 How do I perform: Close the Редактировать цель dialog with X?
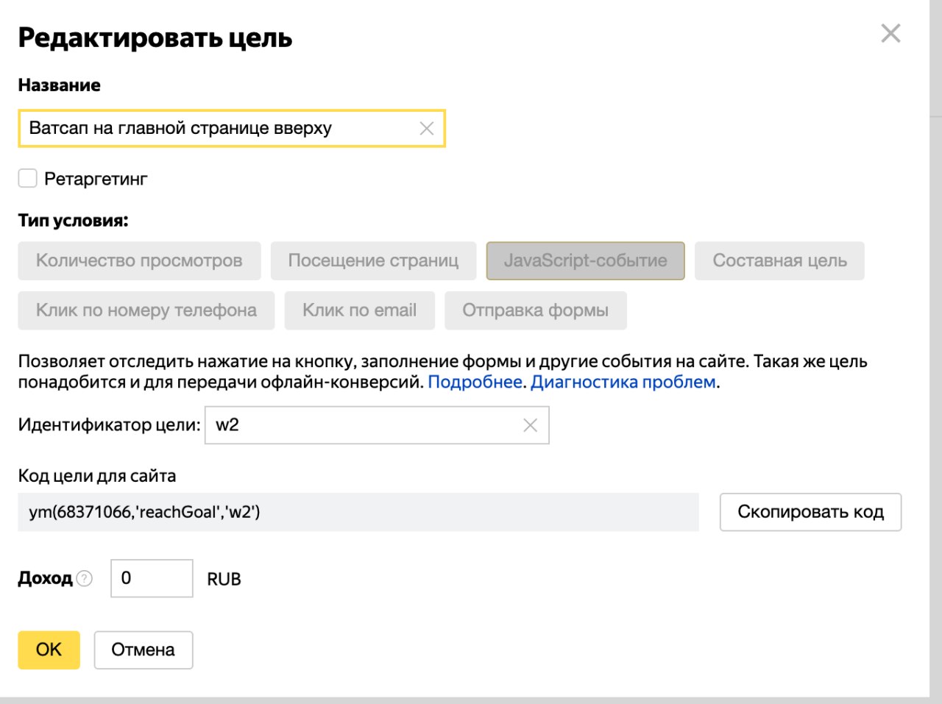coord(890,33)
